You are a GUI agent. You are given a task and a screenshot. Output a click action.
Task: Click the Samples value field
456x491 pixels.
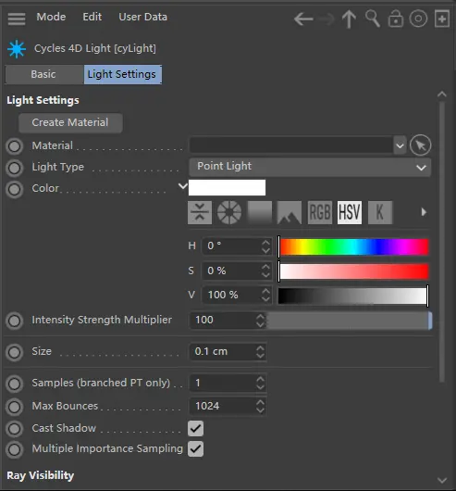tap(223, 383)
